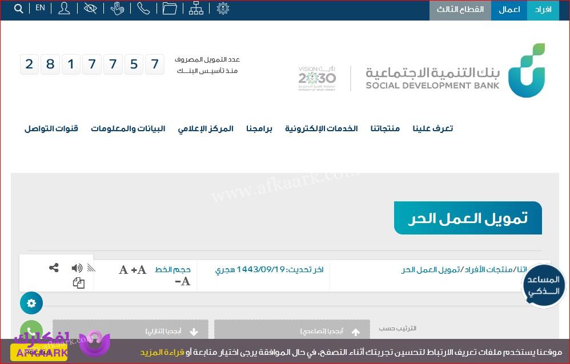
Task: Toggle the audio speaker read-aloud icon
Action: [77, 268]
